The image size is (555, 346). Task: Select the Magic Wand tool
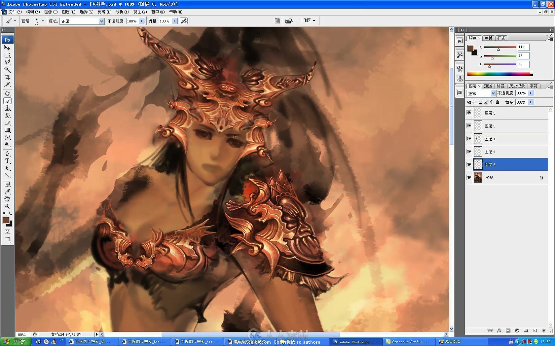(7, 69)
